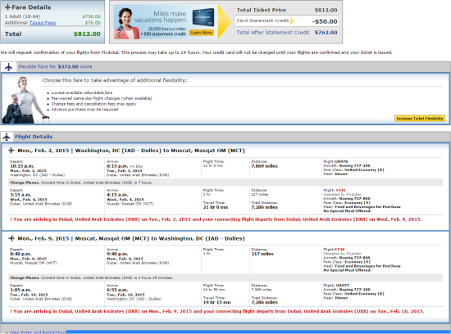The height and width of the screenshot is (334, 451).
Task: Click flight number UA976
Action: [341, 161]
